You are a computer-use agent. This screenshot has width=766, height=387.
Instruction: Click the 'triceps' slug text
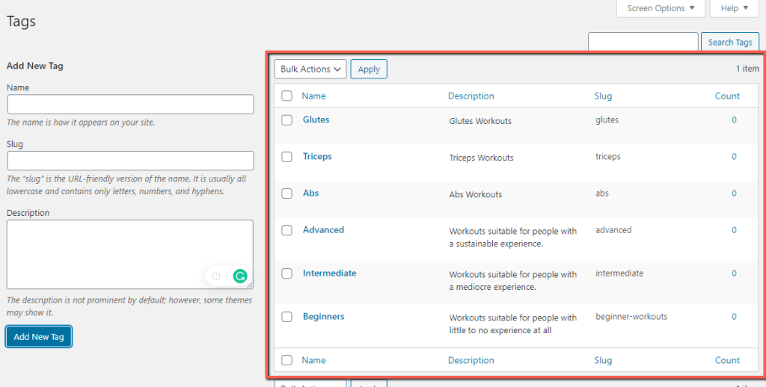point(608,157)
